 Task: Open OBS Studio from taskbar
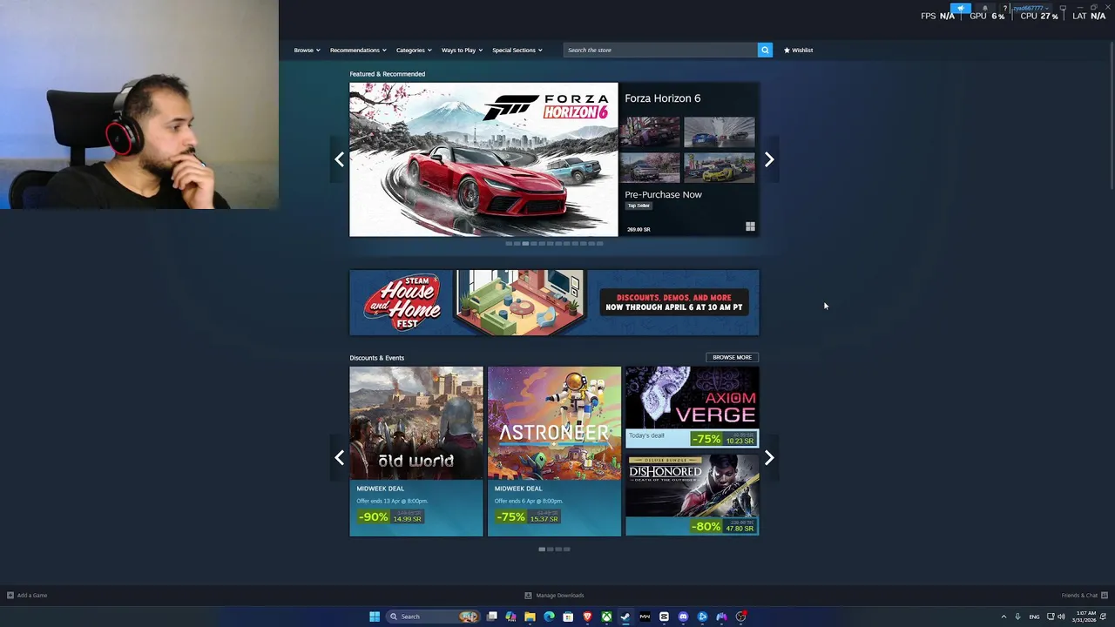(x=740, y=617)
